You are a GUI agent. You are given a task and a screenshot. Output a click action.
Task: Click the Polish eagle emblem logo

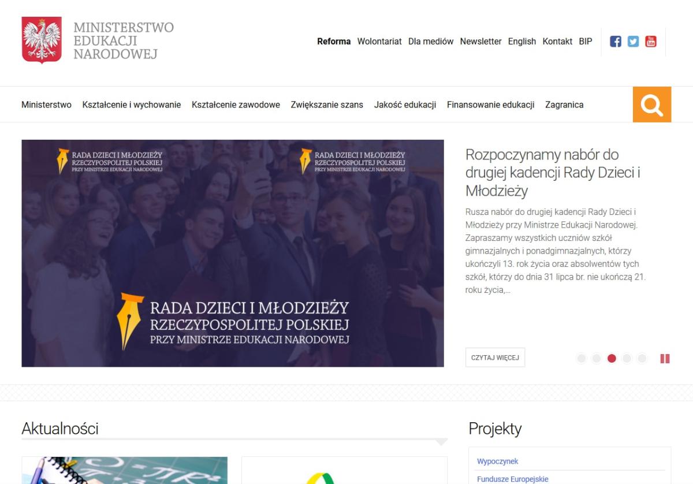42,40
